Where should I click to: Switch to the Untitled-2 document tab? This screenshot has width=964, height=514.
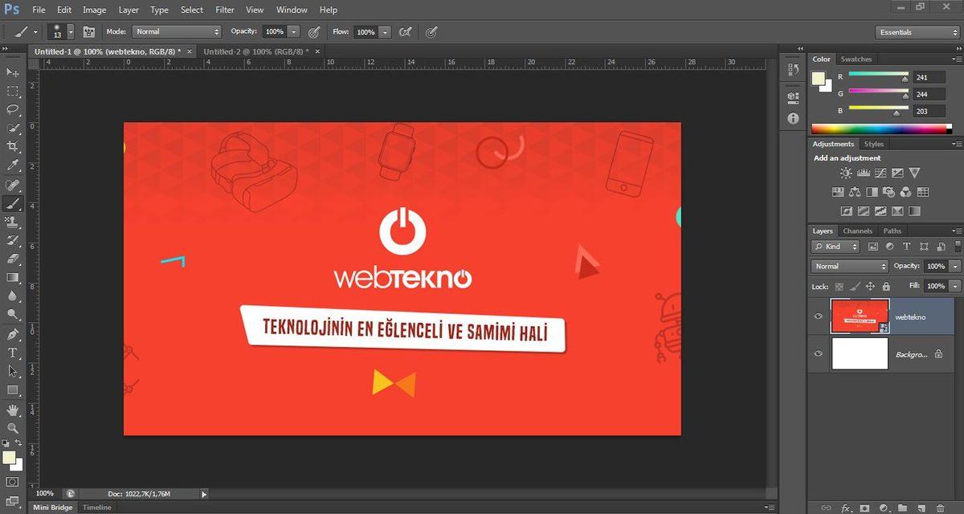[257, 51]
